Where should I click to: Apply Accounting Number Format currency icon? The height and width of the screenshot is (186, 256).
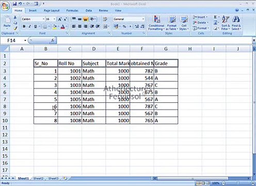(117, 26)
